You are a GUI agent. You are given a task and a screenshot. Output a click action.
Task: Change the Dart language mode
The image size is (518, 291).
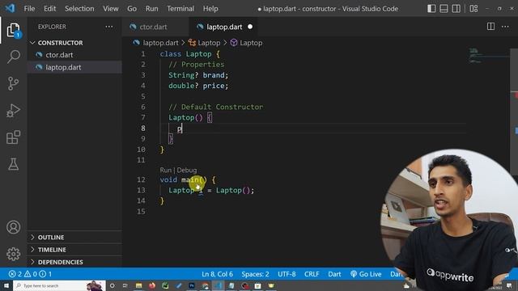pyautogui.click(x=334, y=274)
